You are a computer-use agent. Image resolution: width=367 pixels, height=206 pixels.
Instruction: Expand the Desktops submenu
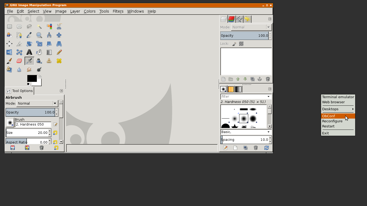[x=338, y=109]
